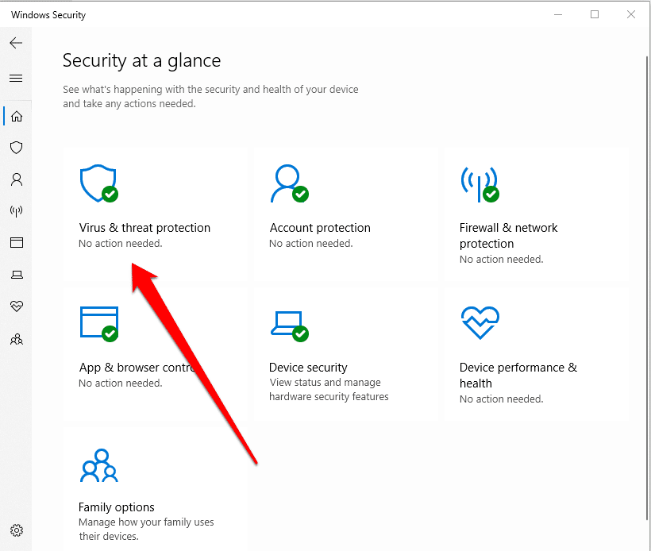Open Family options sidebar icon
The height and width of the screenshot is (551, 651).
click(x=16, y=338)
